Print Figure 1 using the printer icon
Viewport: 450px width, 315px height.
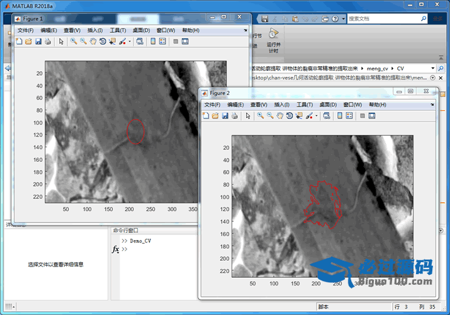48,42
